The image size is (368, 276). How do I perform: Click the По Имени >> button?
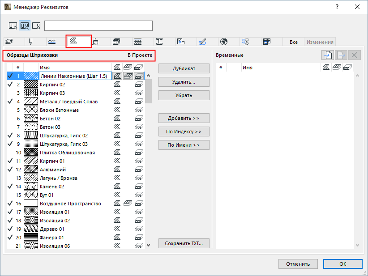point(184,145)
